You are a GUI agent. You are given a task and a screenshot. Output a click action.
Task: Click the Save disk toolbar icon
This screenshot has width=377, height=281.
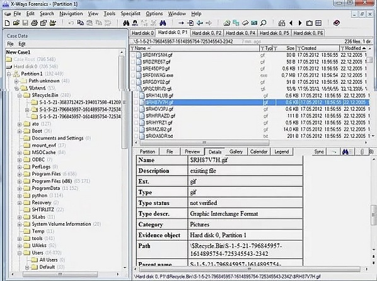click(x=25, y=23)
